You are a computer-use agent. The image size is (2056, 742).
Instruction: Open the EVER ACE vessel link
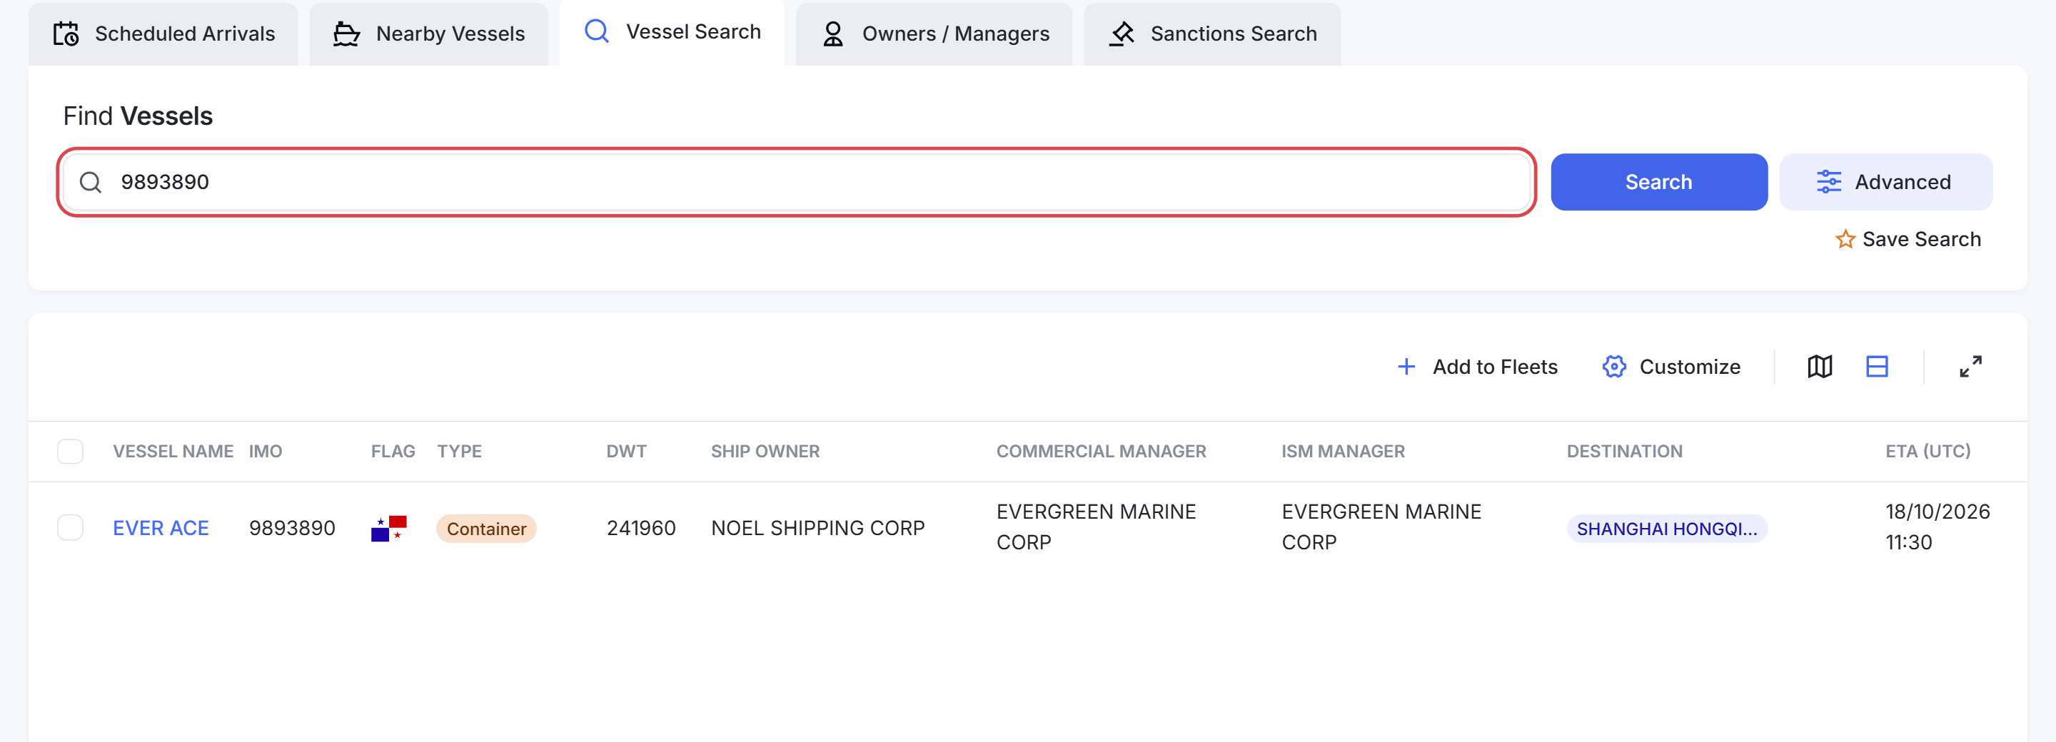161,528
